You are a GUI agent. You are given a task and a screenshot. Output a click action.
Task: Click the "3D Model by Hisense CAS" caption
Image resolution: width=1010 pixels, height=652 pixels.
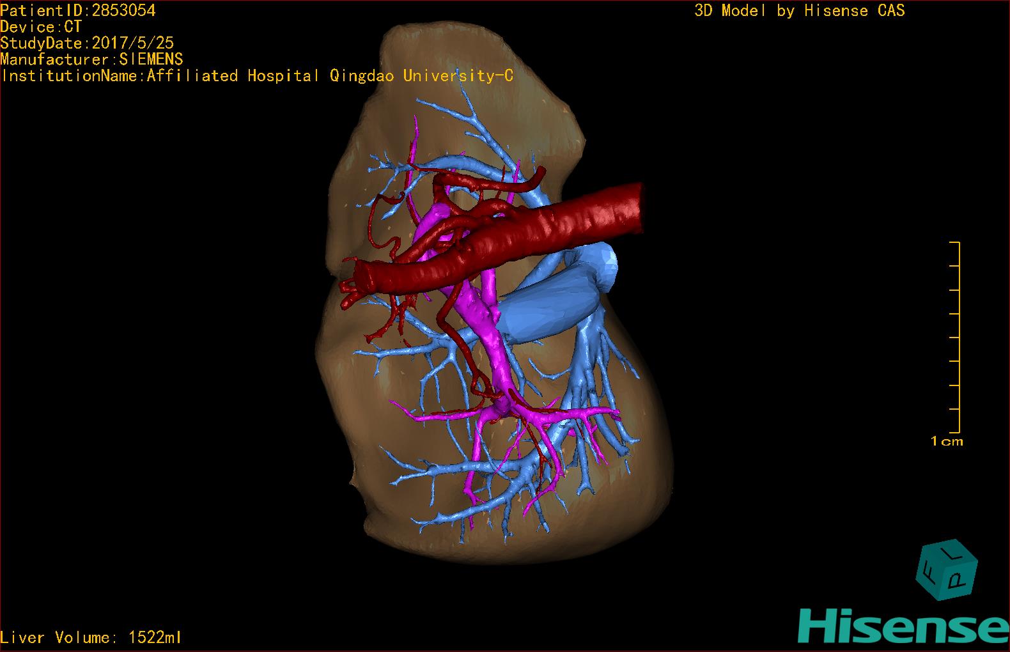click(x=800, y=10)
